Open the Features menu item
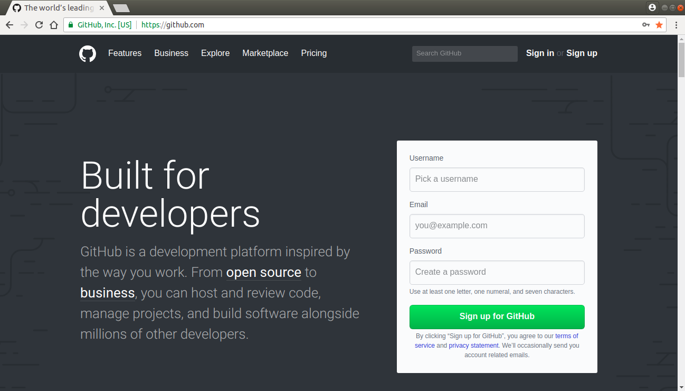Viewport: 685px width, 391px height. point(125,53)
